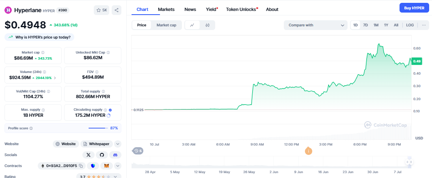Expand the Rating details chevron
Viewport: 432px width, 178px height.
(115, 176)
